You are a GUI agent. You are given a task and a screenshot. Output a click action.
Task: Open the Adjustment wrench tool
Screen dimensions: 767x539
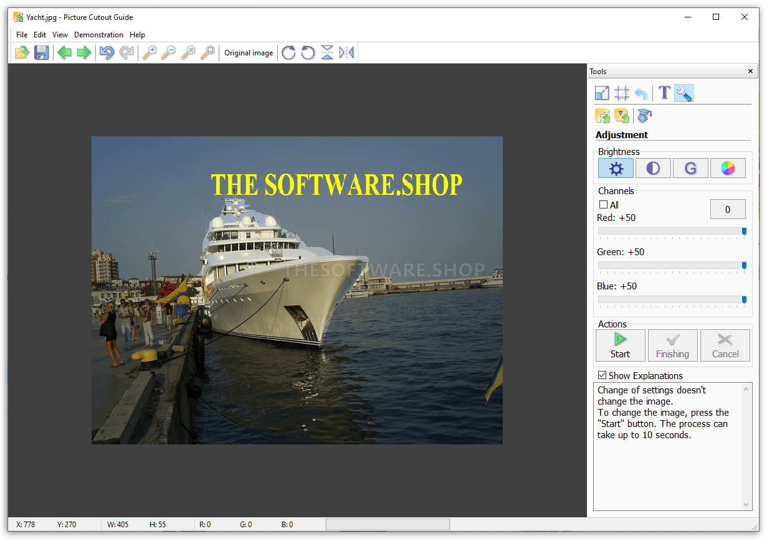click(684, 92)
